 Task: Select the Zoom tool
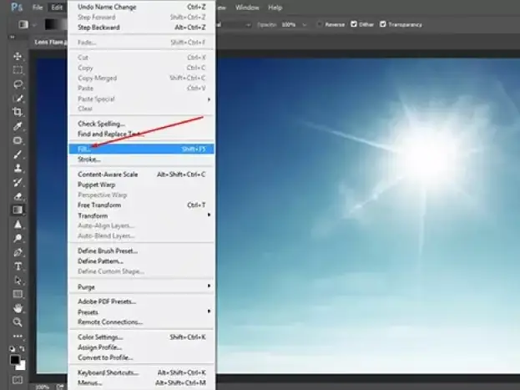(18, 322)
